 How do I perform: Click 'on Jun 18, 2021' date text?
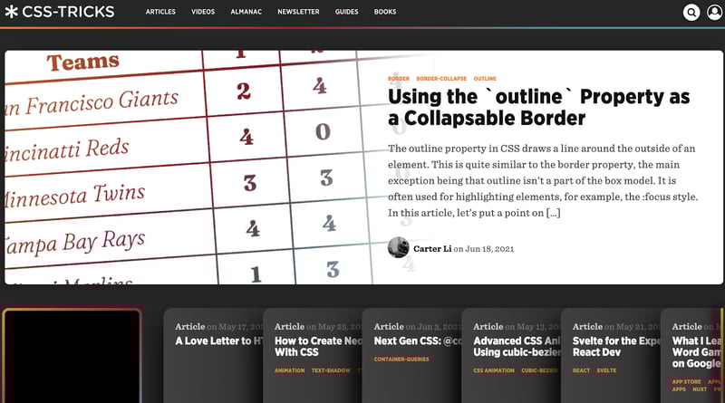(484, 249)
